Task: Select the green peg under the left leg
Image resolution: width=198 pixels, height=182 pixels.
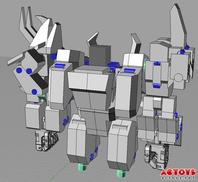Action: [83, 167]
